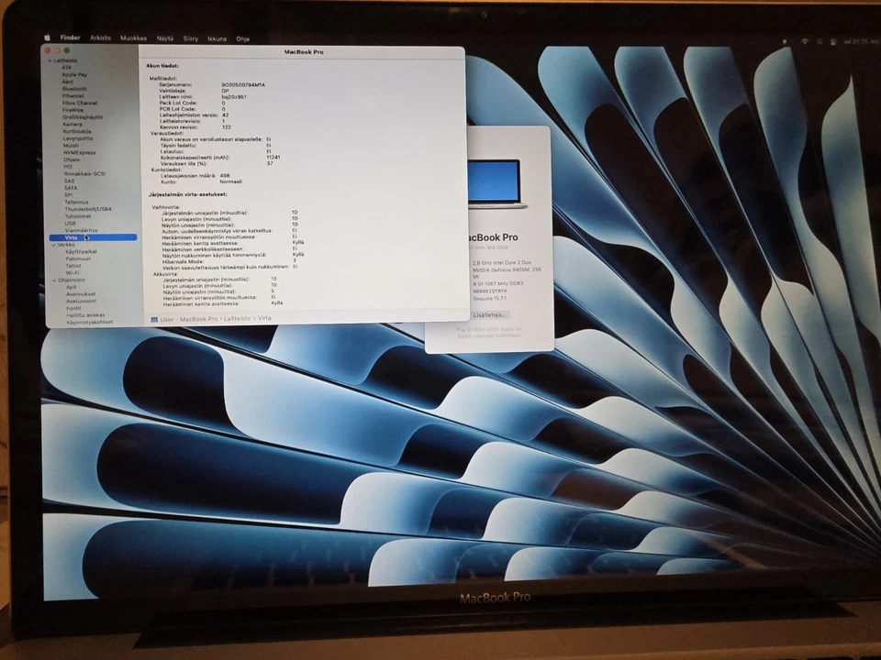The height and width of the screenshot is (660, 881).
Task: Click the battery icon in the menu bar
Action: pyautogui.click(x=785, y=41)
